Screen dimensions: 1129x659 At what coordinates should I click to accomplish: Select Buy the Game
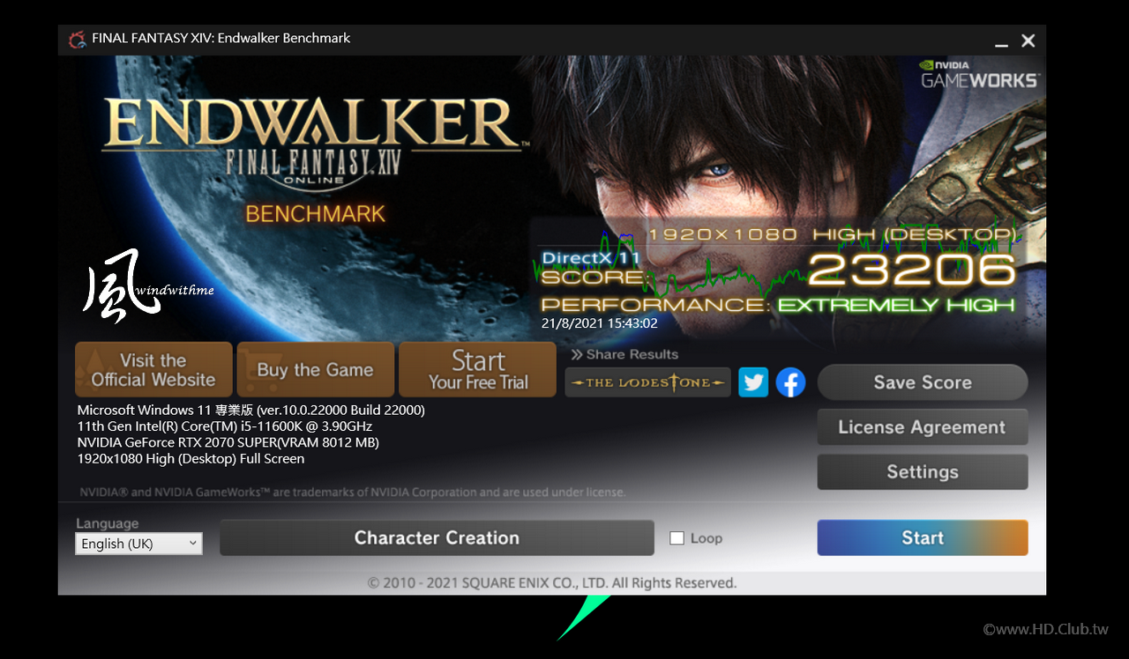pyautogui.click(x=316, y=370)
